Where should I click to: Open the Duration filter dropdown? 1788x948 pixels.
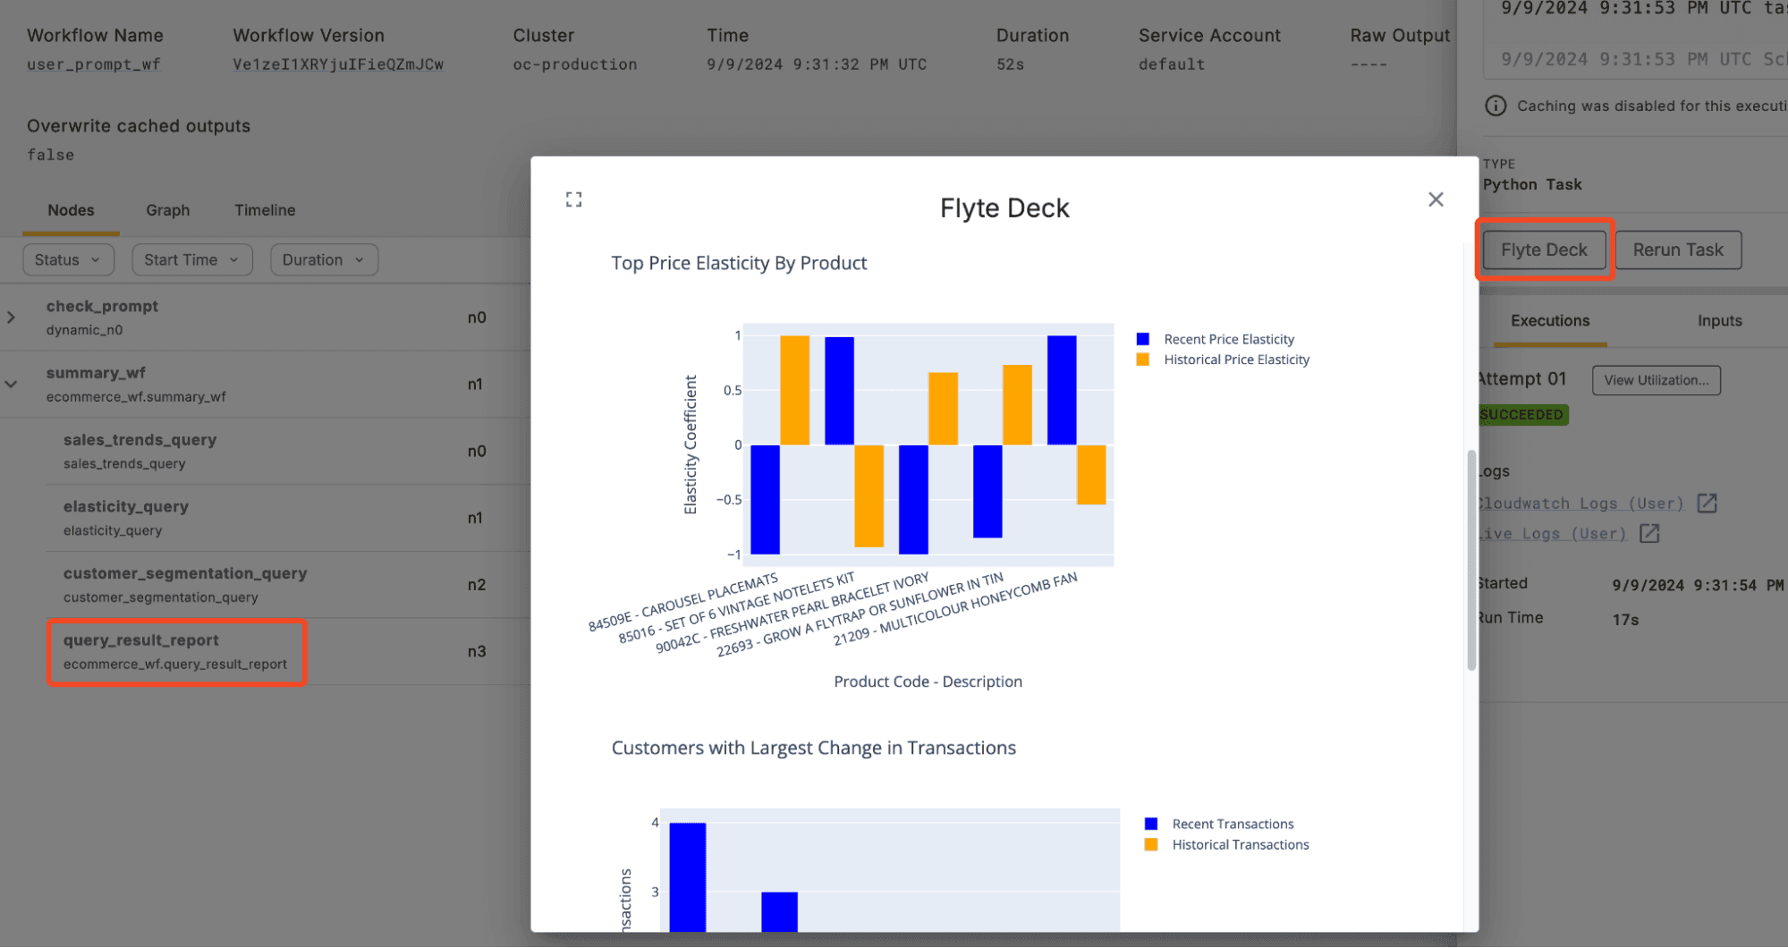[x=323, y=259]
